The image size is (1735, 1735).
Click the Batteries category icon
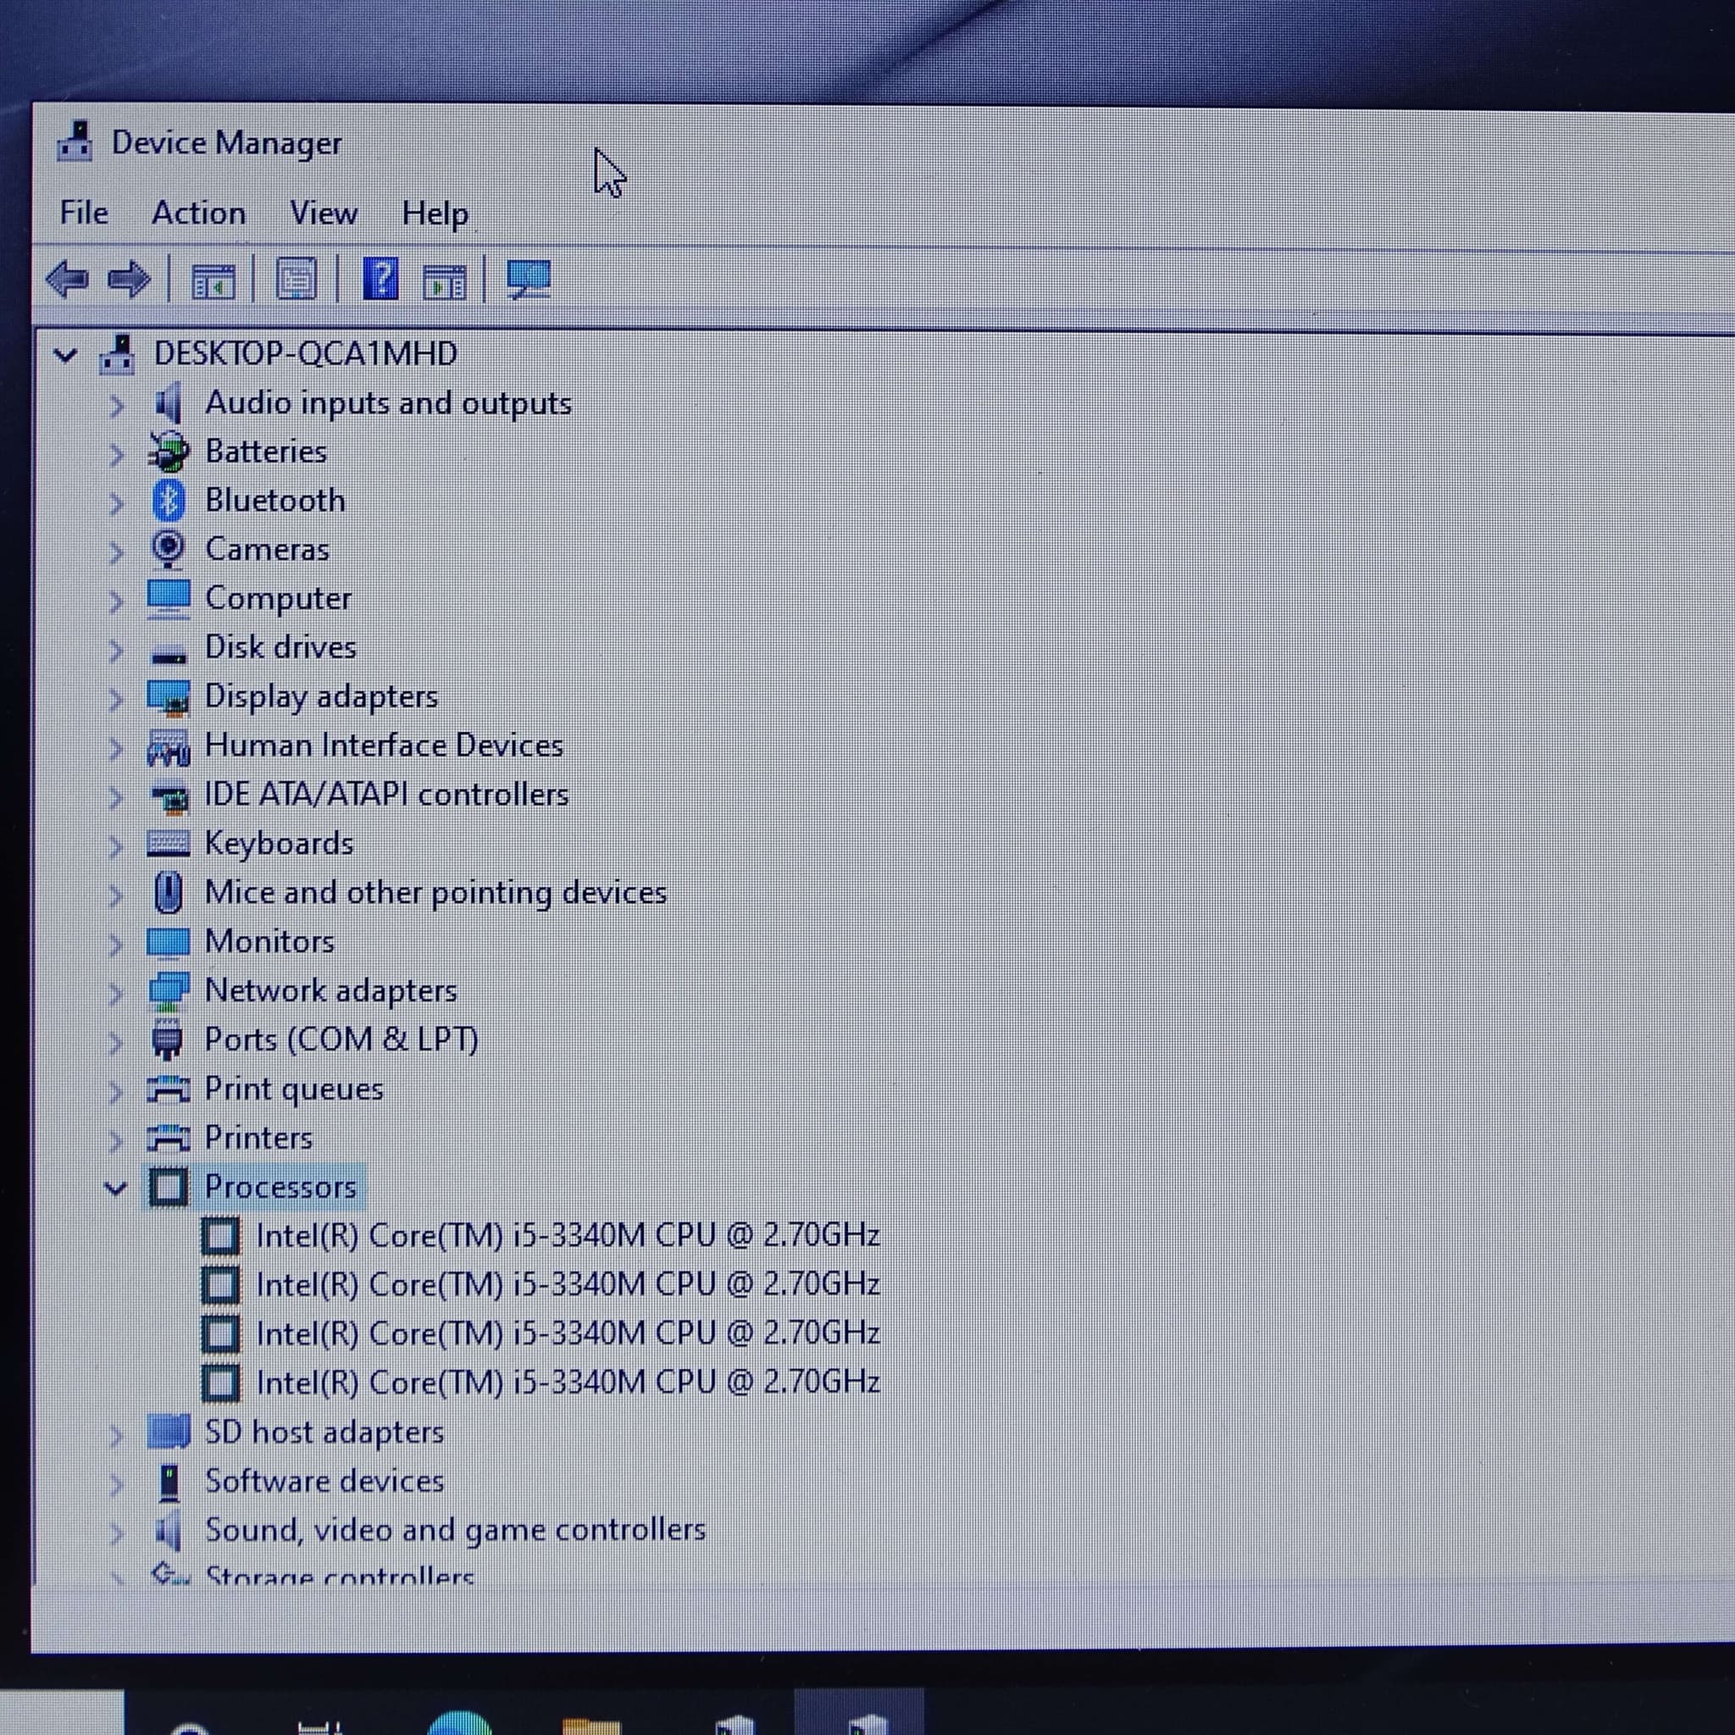(x=169, y=452)
